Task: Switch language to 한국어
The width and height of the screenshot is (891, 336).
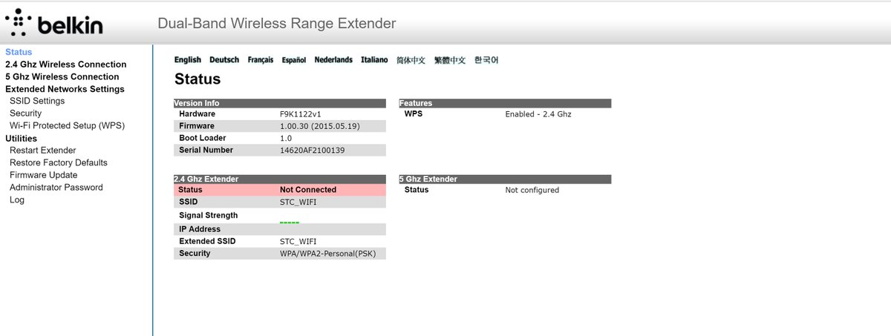Action: (x=486, y=60)
